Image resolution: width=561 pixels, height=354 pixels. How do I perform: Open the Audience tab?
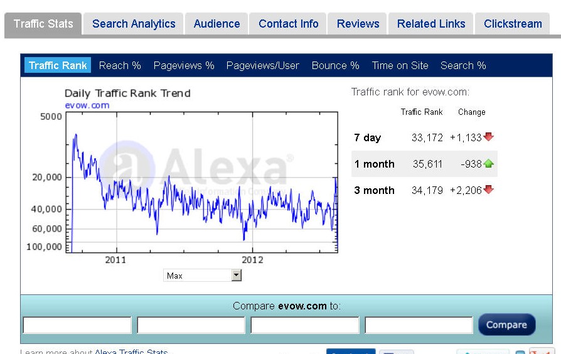(x=216, y=24)
